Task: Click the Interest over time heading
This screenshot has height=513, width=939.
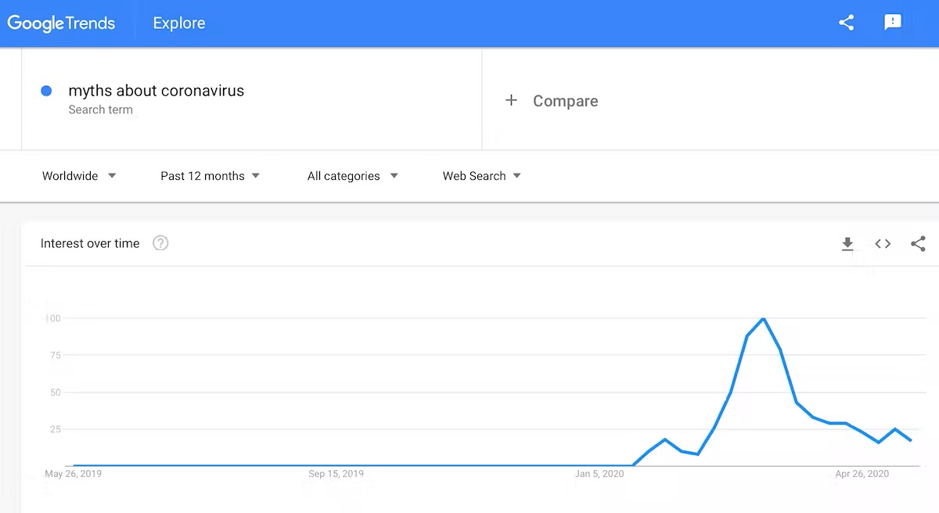Action: [90, 243]
